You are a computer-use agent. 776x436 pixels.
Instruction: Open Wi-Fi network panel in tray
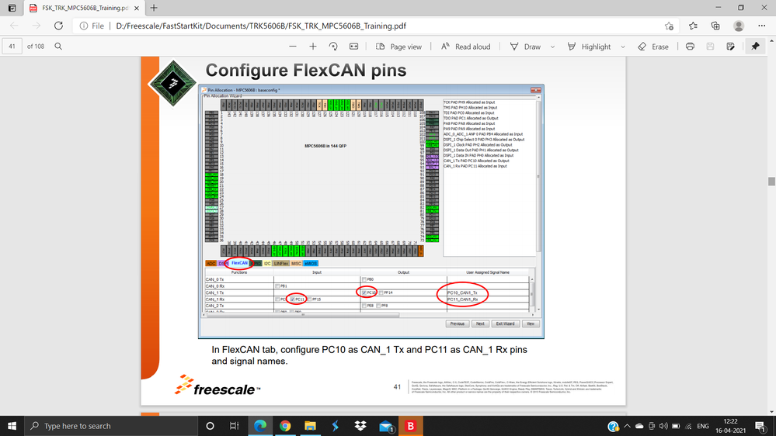click(x=688, y=426)
